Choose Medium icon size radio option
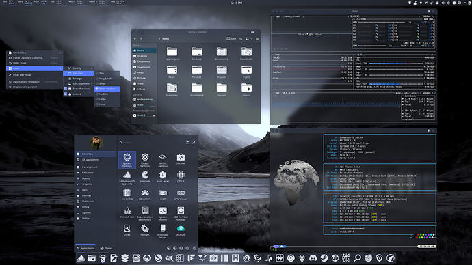The width and height of the screenshot is (472, 265). [x=107, y=94]
